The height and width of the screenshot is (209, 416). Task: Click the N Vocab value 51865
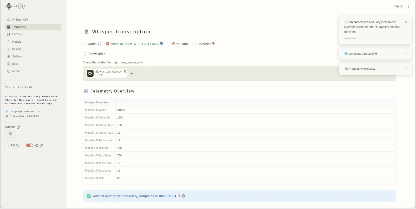[x=121, y=110]
